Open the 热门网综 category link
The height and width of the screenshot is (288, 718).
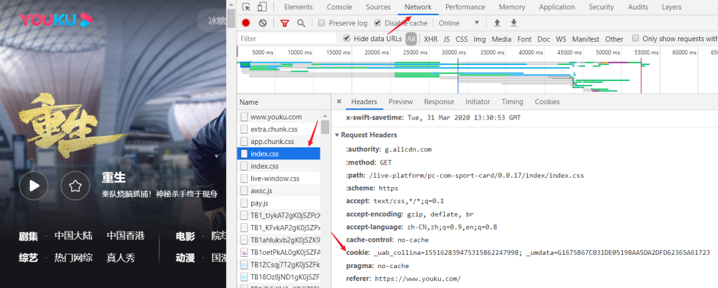[x=73, y=257]
